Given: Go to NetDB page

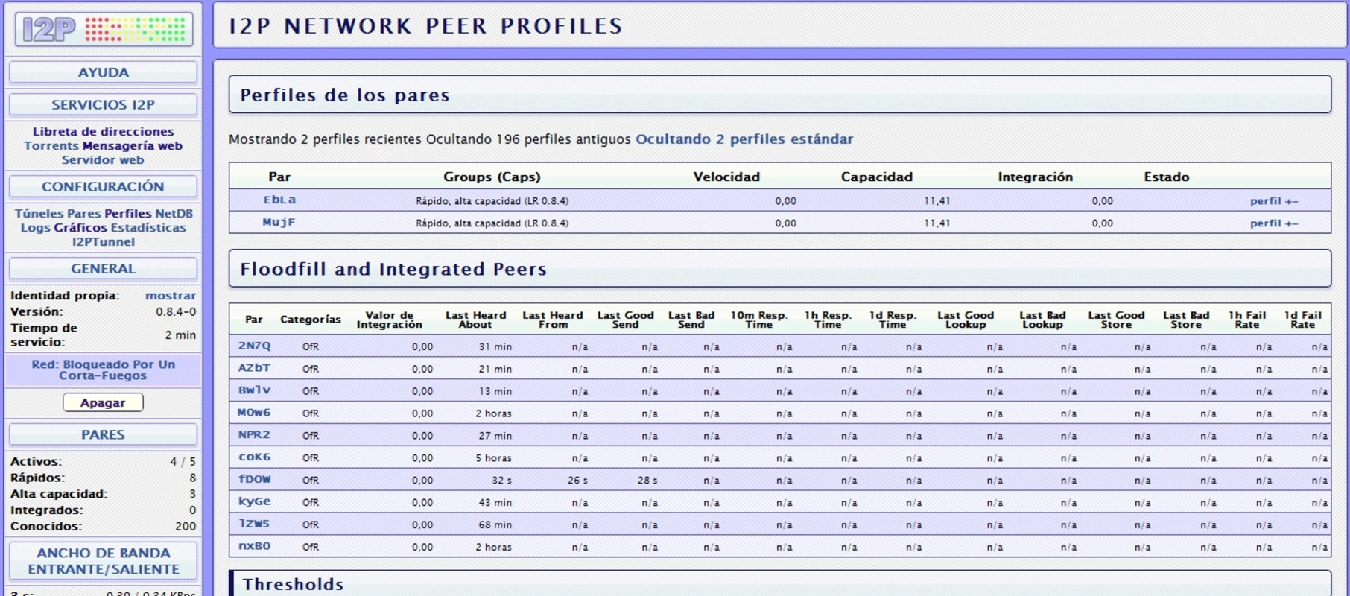Looking at the screenshot, I should (x=174, y=213).
